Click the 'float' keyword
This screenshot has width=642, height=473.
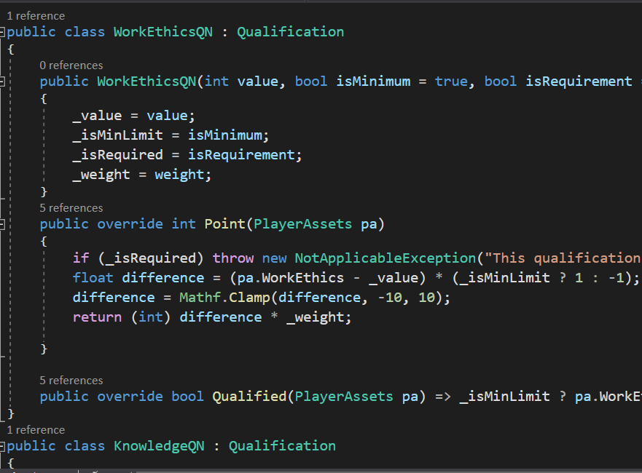pos(93,278)
